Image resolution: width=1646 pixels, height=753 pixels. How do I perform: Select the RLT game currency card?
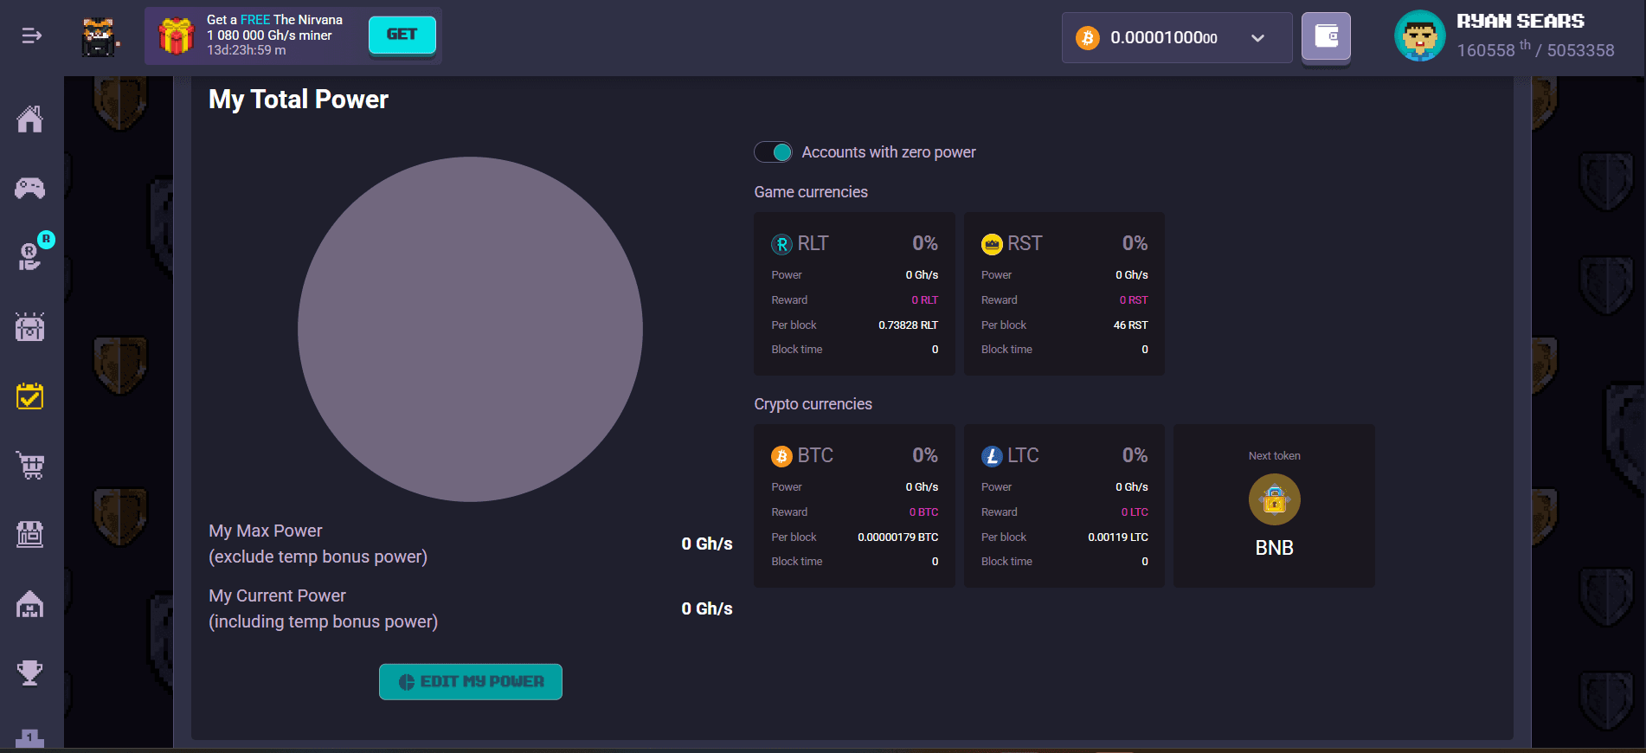[854, 294]
